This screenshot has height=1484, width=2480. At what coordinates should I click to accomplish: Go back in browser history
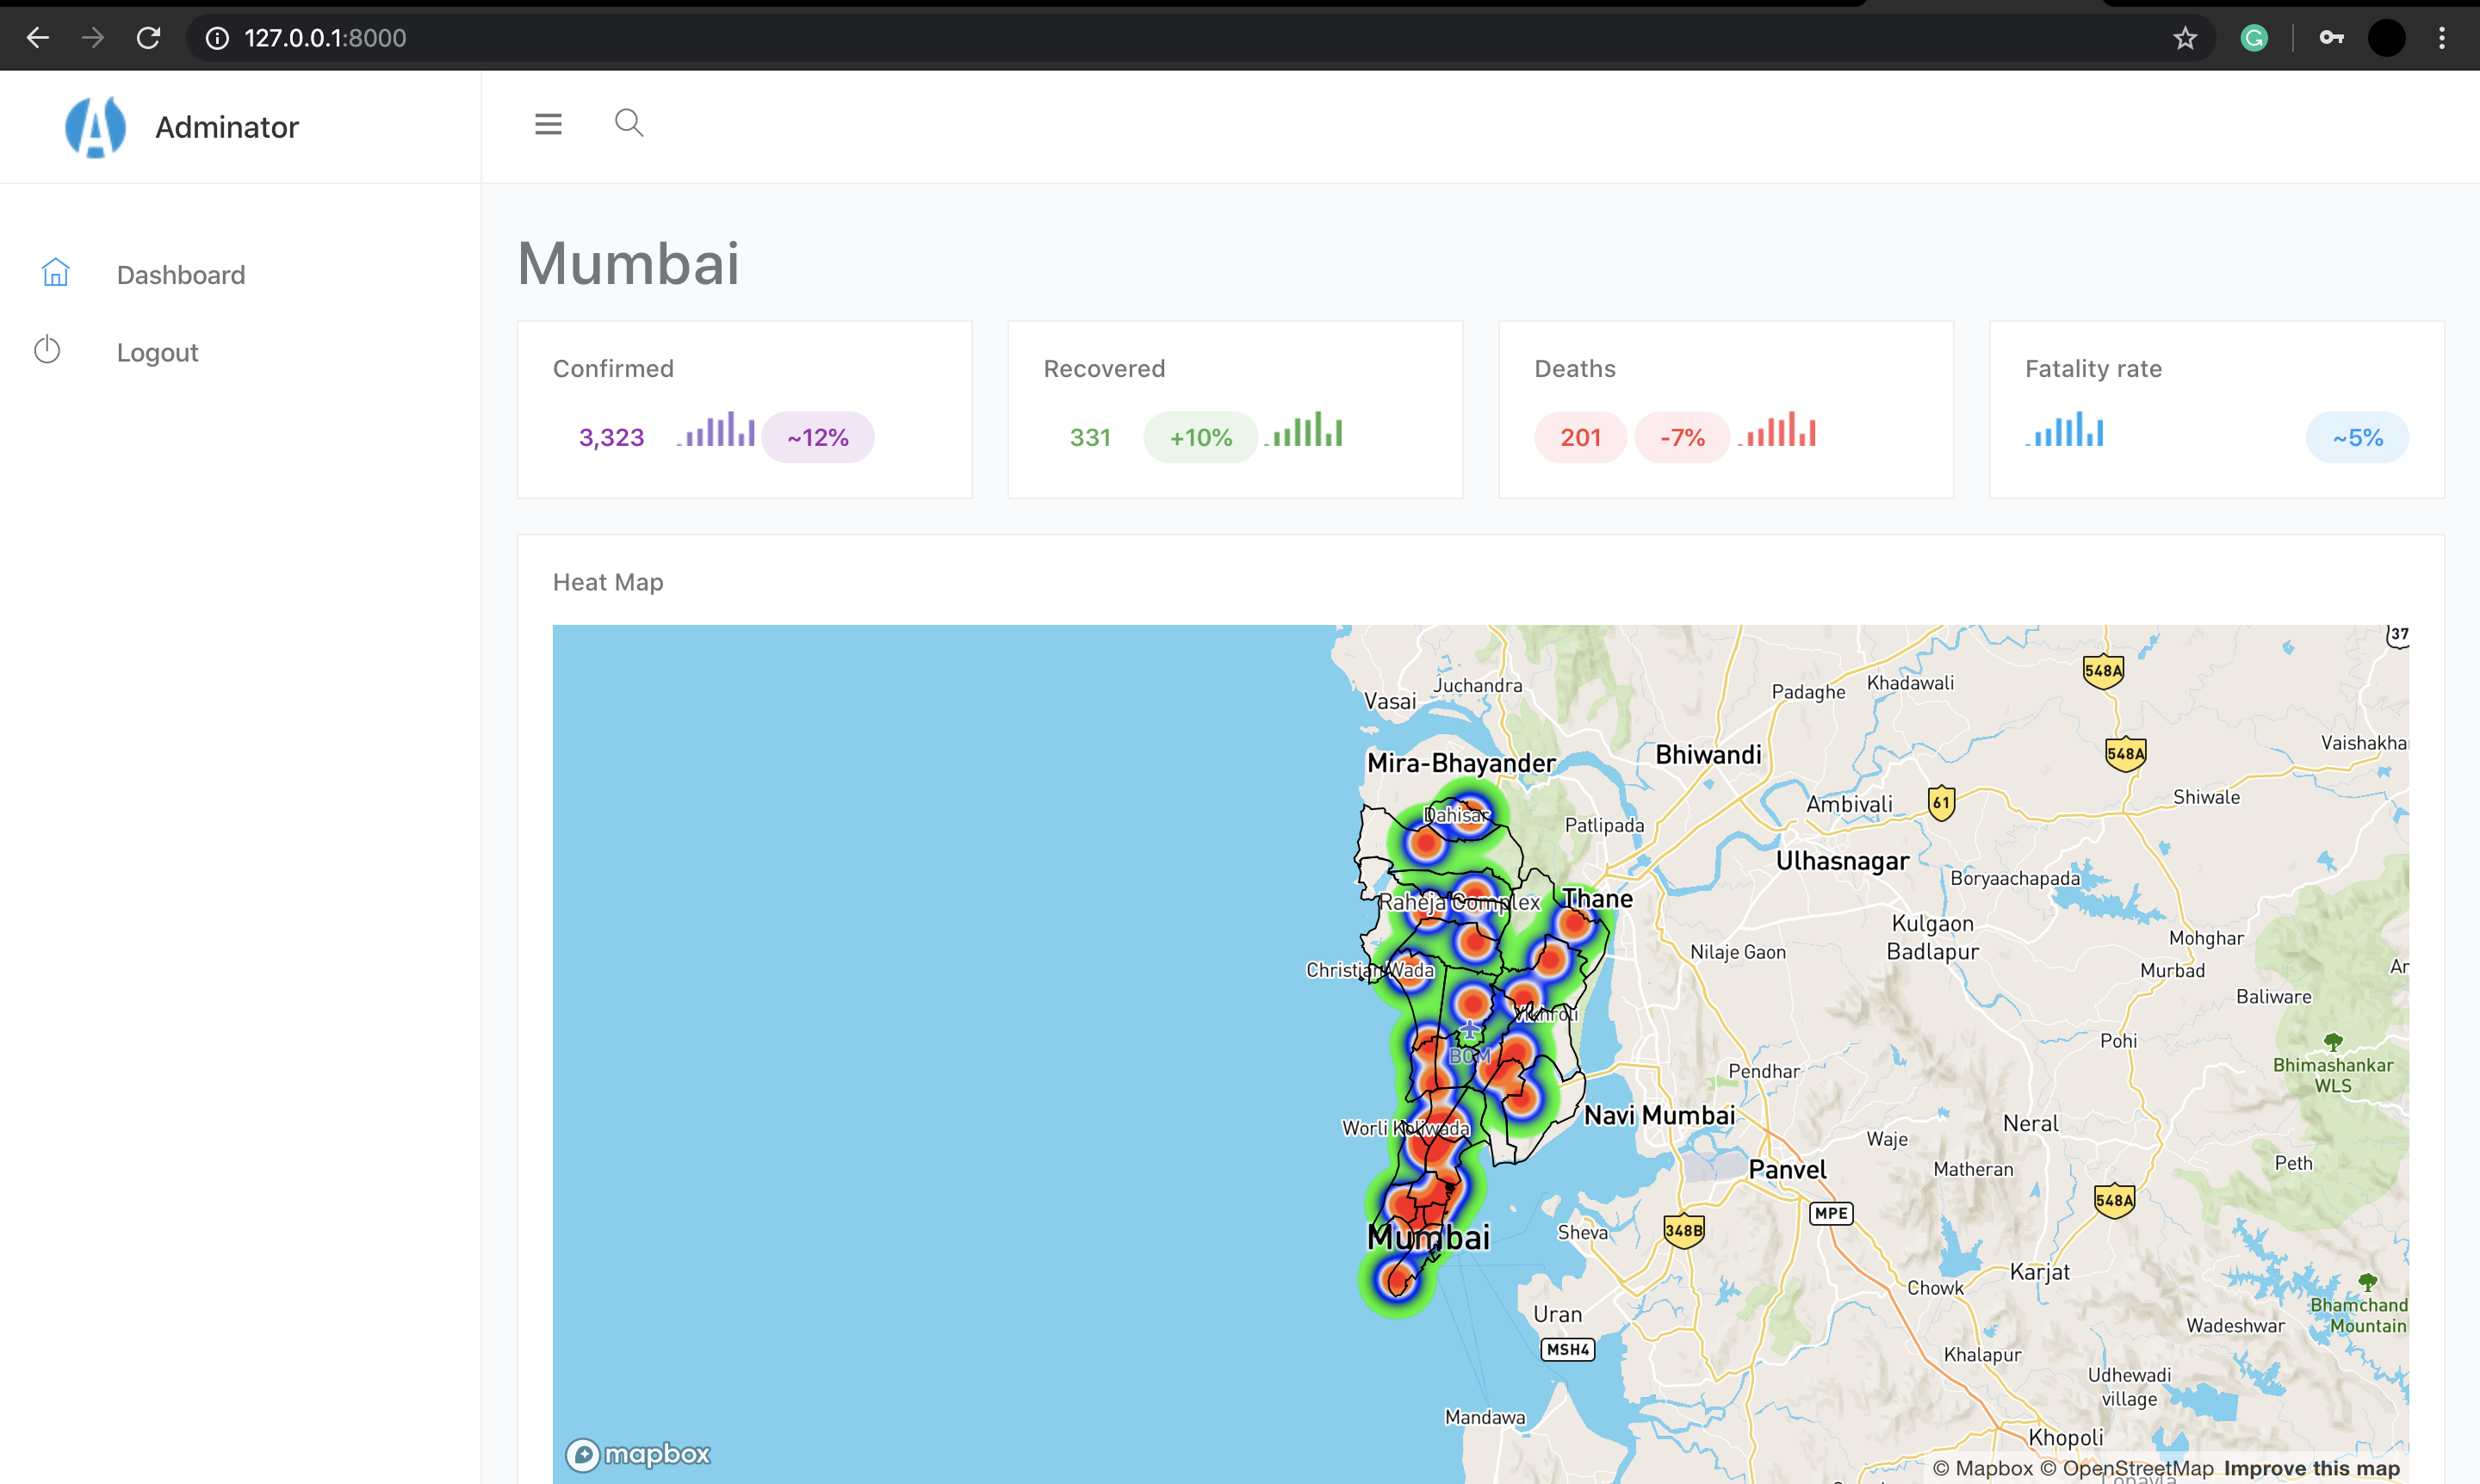[38, 38]
